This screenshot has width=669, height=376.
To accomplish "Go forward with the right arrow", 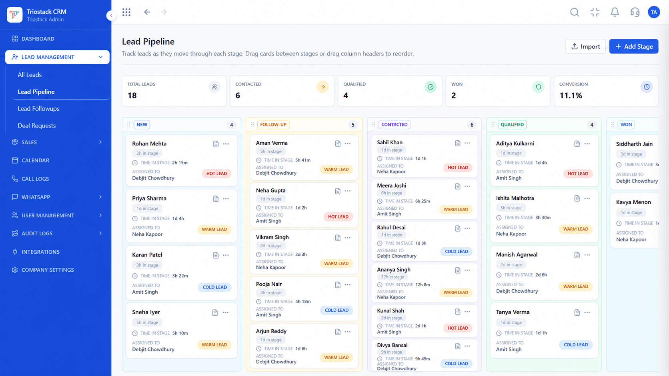I will 164,12.
